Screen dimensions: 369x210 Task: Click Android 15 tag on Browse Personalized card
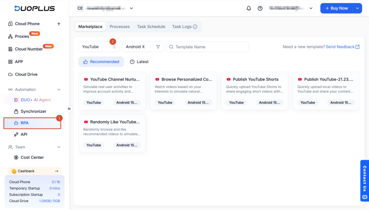(198, 103)
